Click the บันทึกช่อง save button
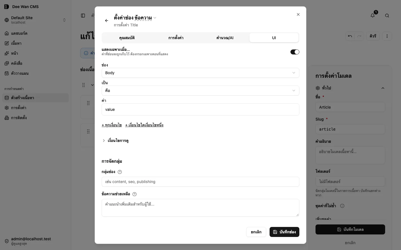 point(284,232)
